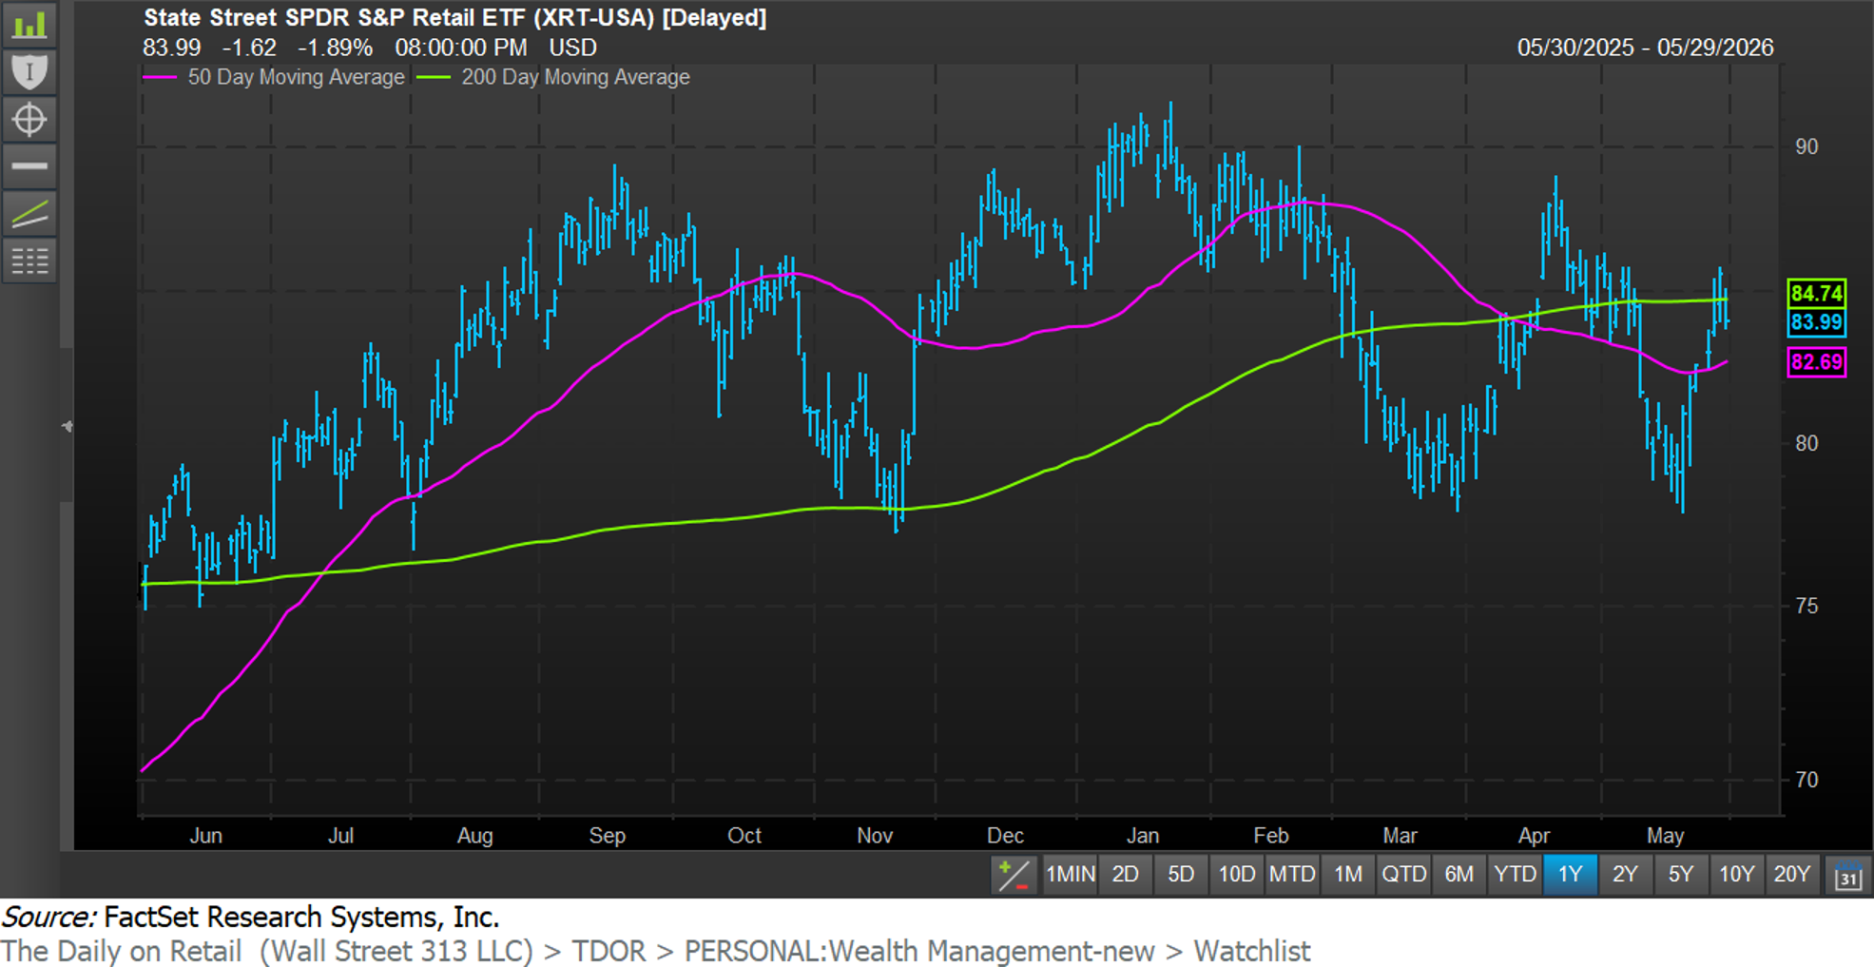
Task: Open the bar chart type icon
Action: coord(29,25)
